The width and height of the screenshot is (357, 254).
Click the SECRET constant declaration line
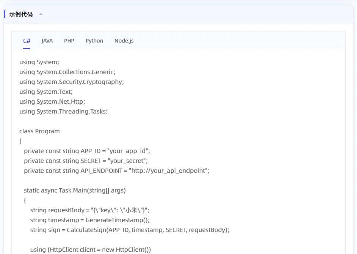point(86,161)
